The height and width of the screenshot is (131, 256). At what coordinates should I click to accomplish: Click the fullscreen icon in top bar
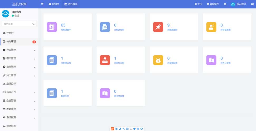(x=225, y=4)
